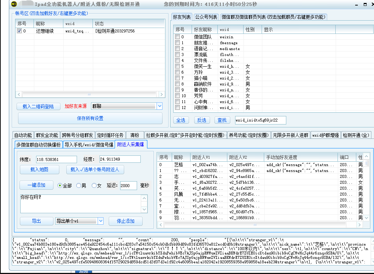Select the 全部 gender radio button

tap(60, 186)
